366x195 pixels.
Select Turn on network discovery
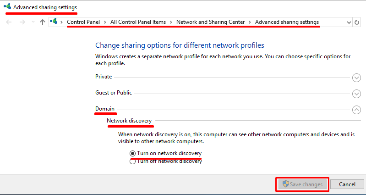[x=133, y=153]
